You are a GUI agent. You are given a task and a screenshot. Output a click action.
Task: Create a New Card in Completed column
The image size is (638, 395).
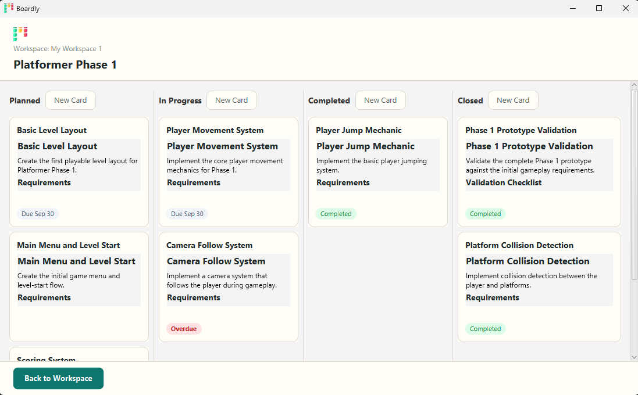(380, 100)
